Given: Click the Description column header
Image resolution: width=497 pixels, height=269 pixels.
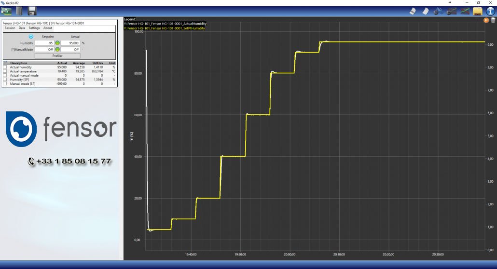Looking at the screenshot, I should point(19,63).
